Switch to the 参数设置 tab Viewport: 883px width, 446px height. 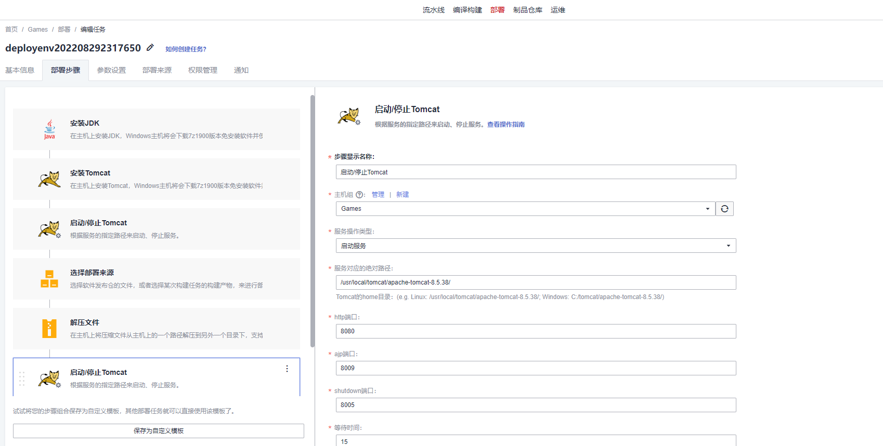(111, 70)
